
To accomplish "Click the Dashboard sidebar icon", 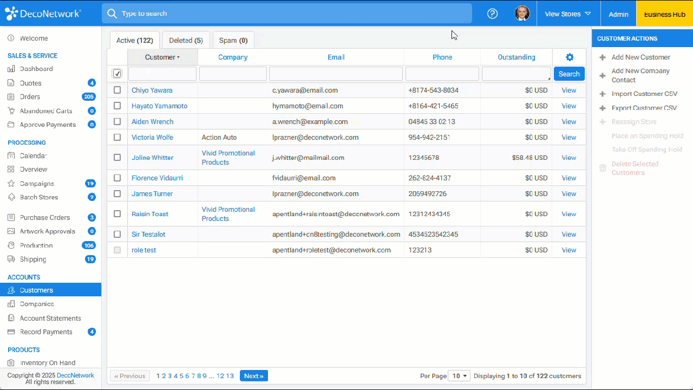I will click(x=11, y=69).
